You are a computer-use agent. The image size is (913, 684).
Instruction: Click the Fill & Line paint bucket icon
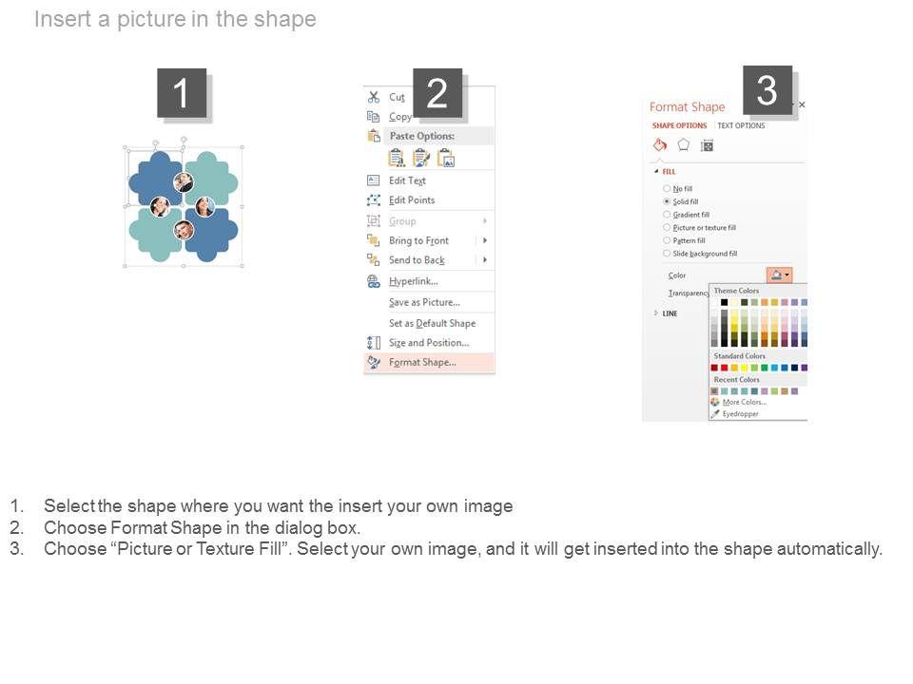click(659, 145)
